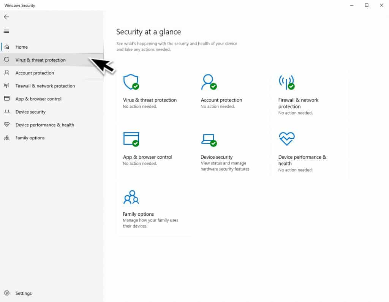
Task: Select the Virus & threat protection shield icon
Action: pos(7,60)
